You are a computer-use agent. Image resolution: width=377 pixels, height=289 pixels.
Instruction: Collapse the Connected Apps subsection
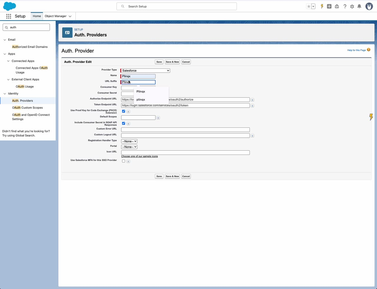pos(8,61)
